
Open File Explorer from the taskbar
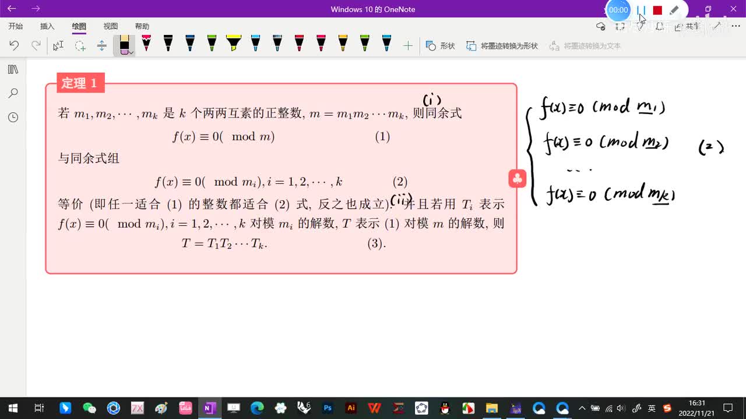[492, 408]
